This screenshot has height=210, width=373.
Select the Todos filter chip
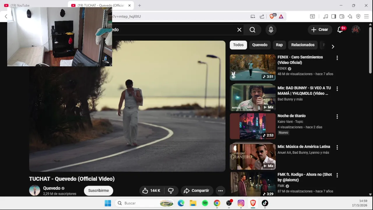(238, 45)
